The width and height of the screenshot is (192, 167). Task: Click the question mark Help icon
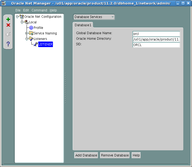(8, 44)
